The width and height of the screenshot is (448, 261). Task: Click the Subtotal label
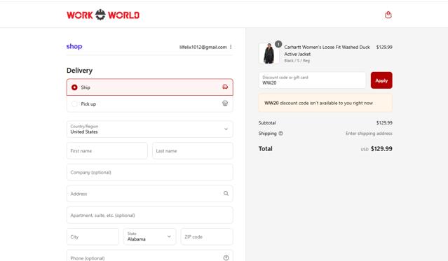click(x=267, y=122)
